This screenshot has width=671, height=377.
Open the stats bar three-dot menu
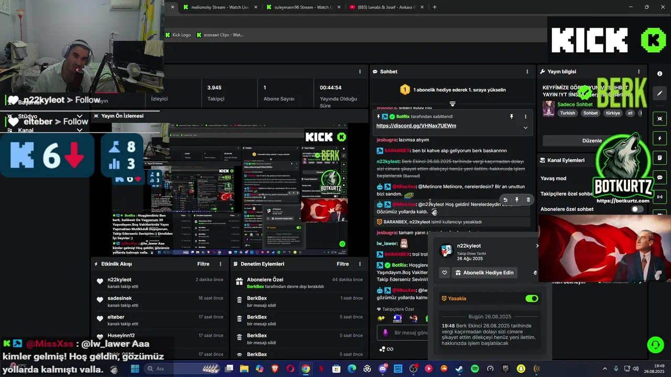360,72
